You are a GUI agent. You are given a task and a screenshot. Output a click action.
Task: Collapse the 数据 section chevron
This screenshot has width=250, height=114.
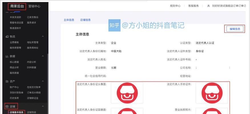pyautogui.click(x=43, y=56)
